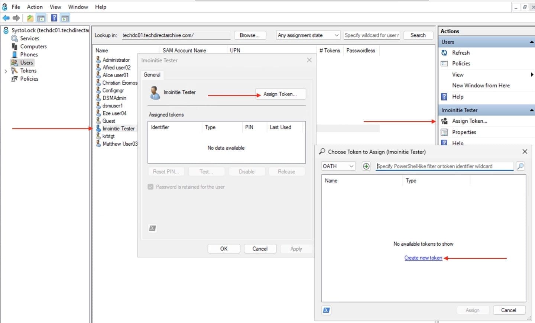Click the Policies icon in Actions pane
Screen dimensions: 535x323
(444, 64)
